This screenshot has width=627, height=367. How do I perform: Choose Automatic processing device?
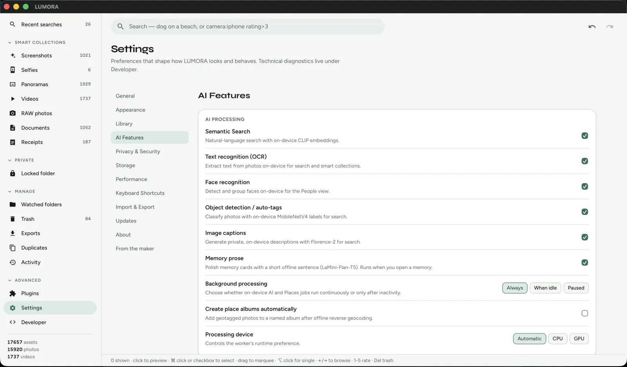click(x=529, y=339)
